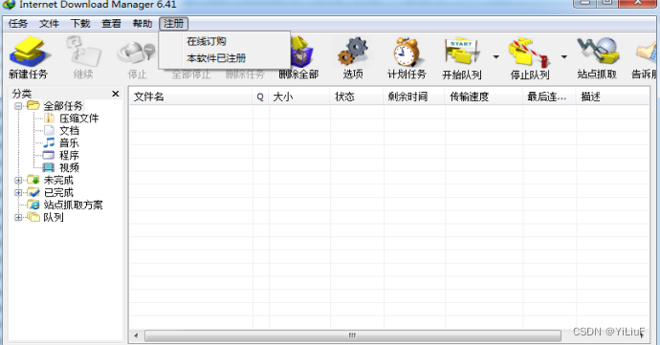Collapse the 全部任务 tree node
660x345 pixels.
[x=18, y=106]
